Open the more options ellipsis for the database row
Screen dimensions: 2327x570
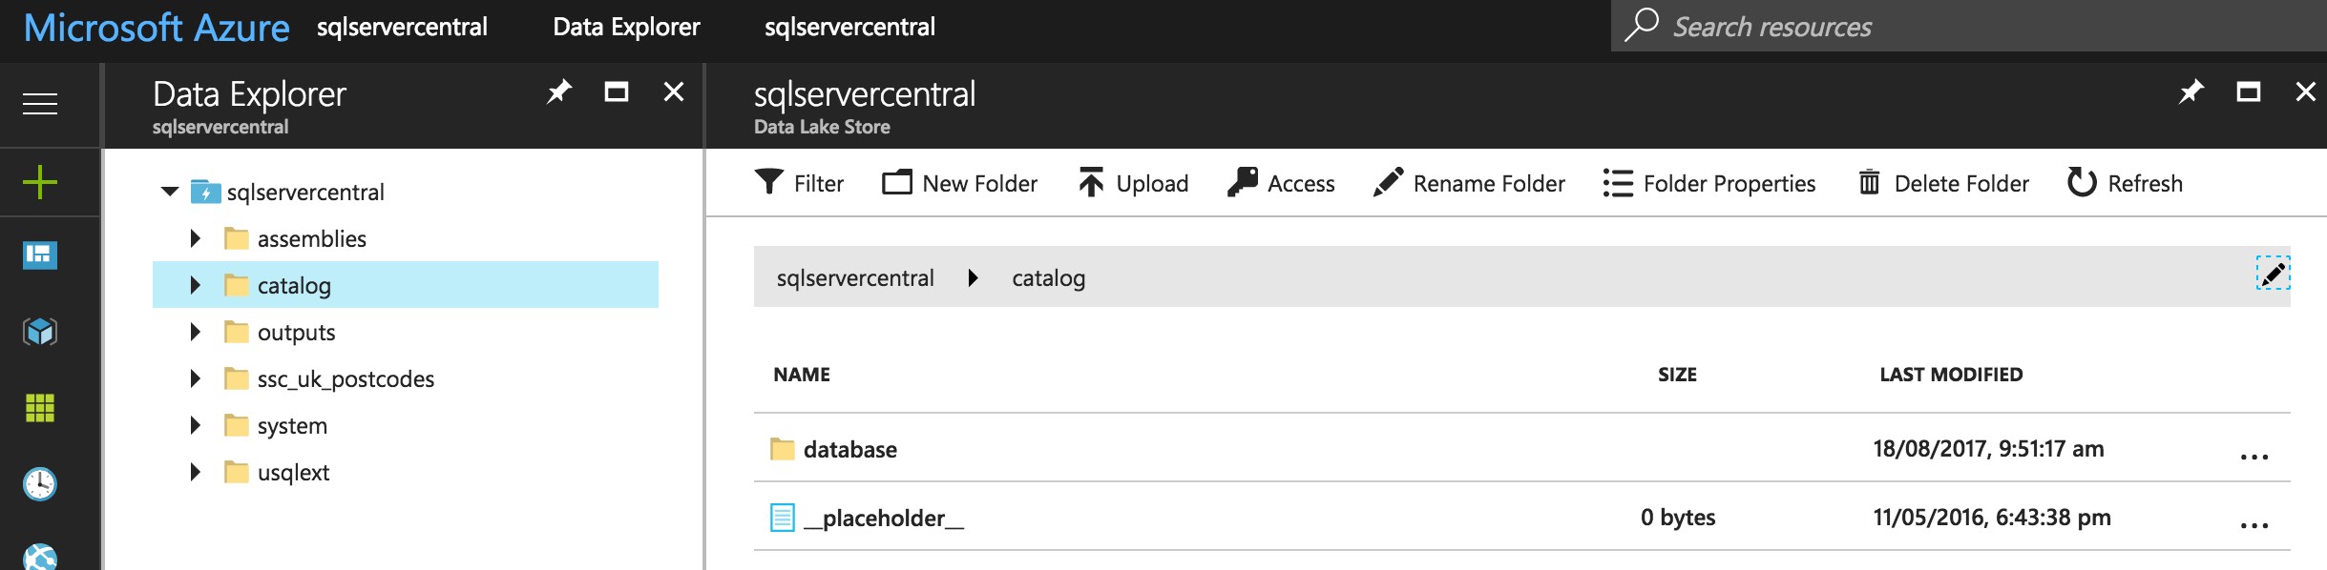coord(2254,457)
